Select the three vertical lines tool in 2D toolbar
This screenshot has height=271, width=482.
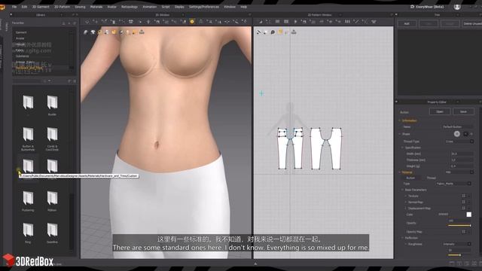tap(347, 22)
